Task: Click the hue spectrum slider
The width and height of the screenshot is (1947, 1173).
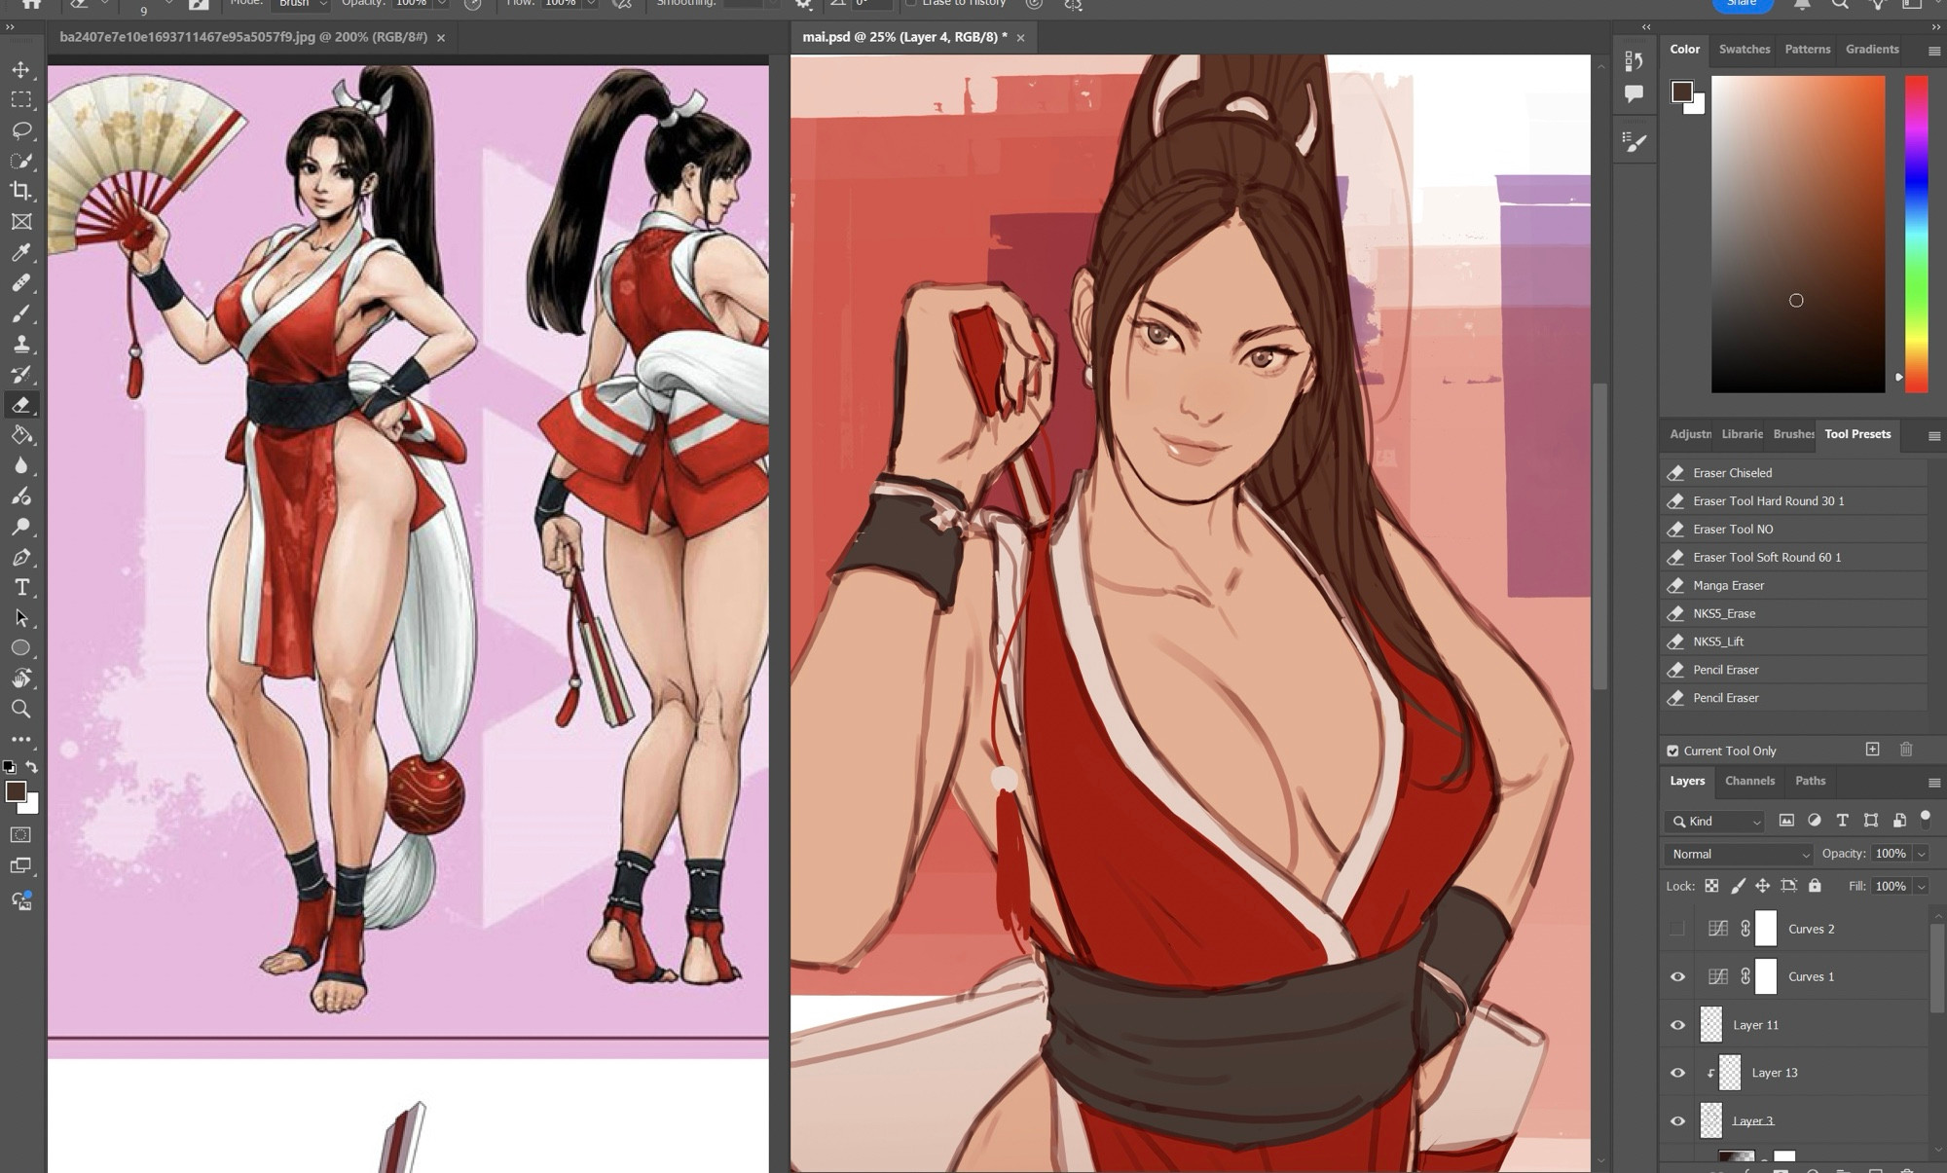Action: (x=1916, y=234)
